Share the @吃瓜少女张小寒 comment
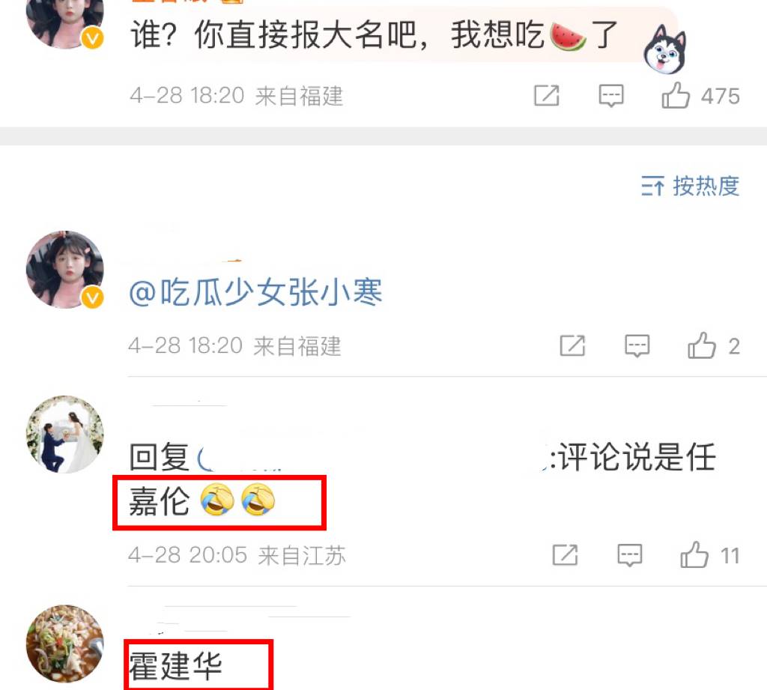Image resolution: width=767 pixels, height=690 pixels. click(x=572, y=346)
